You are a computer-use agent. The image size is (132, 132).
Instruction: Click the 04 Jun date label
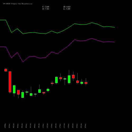22,126
